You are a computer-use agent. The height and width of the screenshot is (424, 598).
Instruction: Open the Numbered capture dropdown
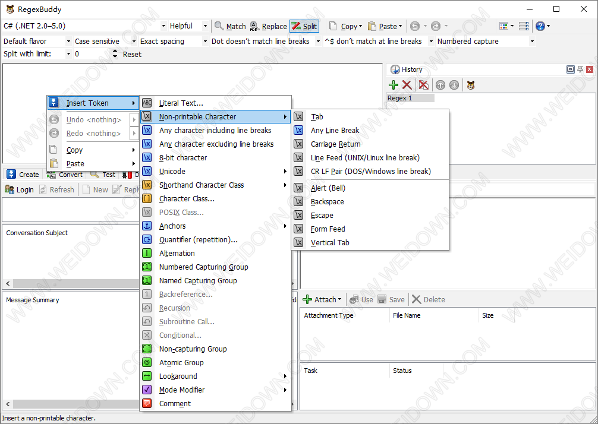click(x=532, y=41)
